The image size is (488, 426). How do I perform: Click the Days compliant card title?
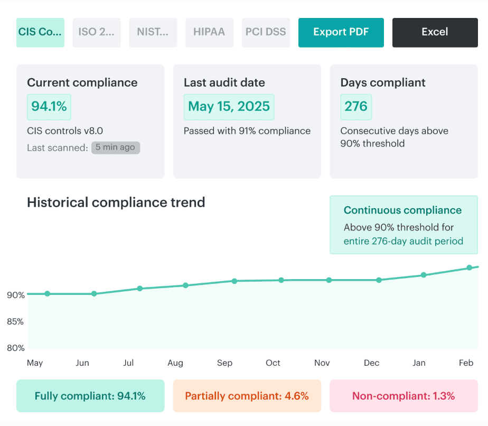point(383,82)
